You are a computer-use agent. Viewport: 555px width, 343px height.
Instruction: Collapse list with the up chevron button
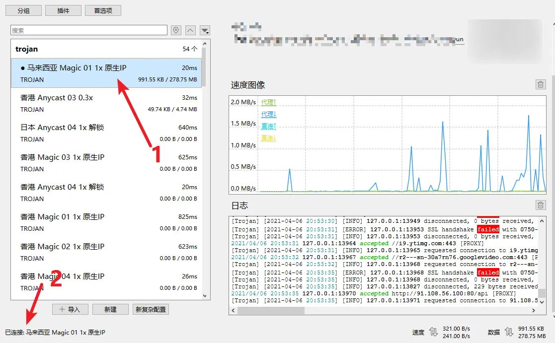[190, 31]
